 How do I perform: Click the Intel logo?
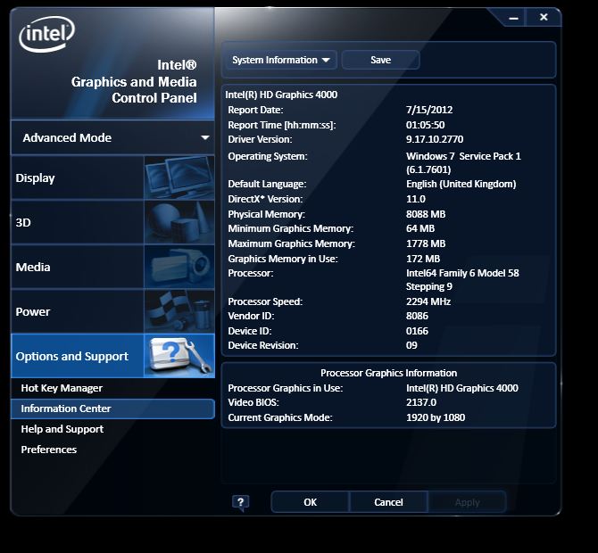pyautogui.click(x=47, y=34)
